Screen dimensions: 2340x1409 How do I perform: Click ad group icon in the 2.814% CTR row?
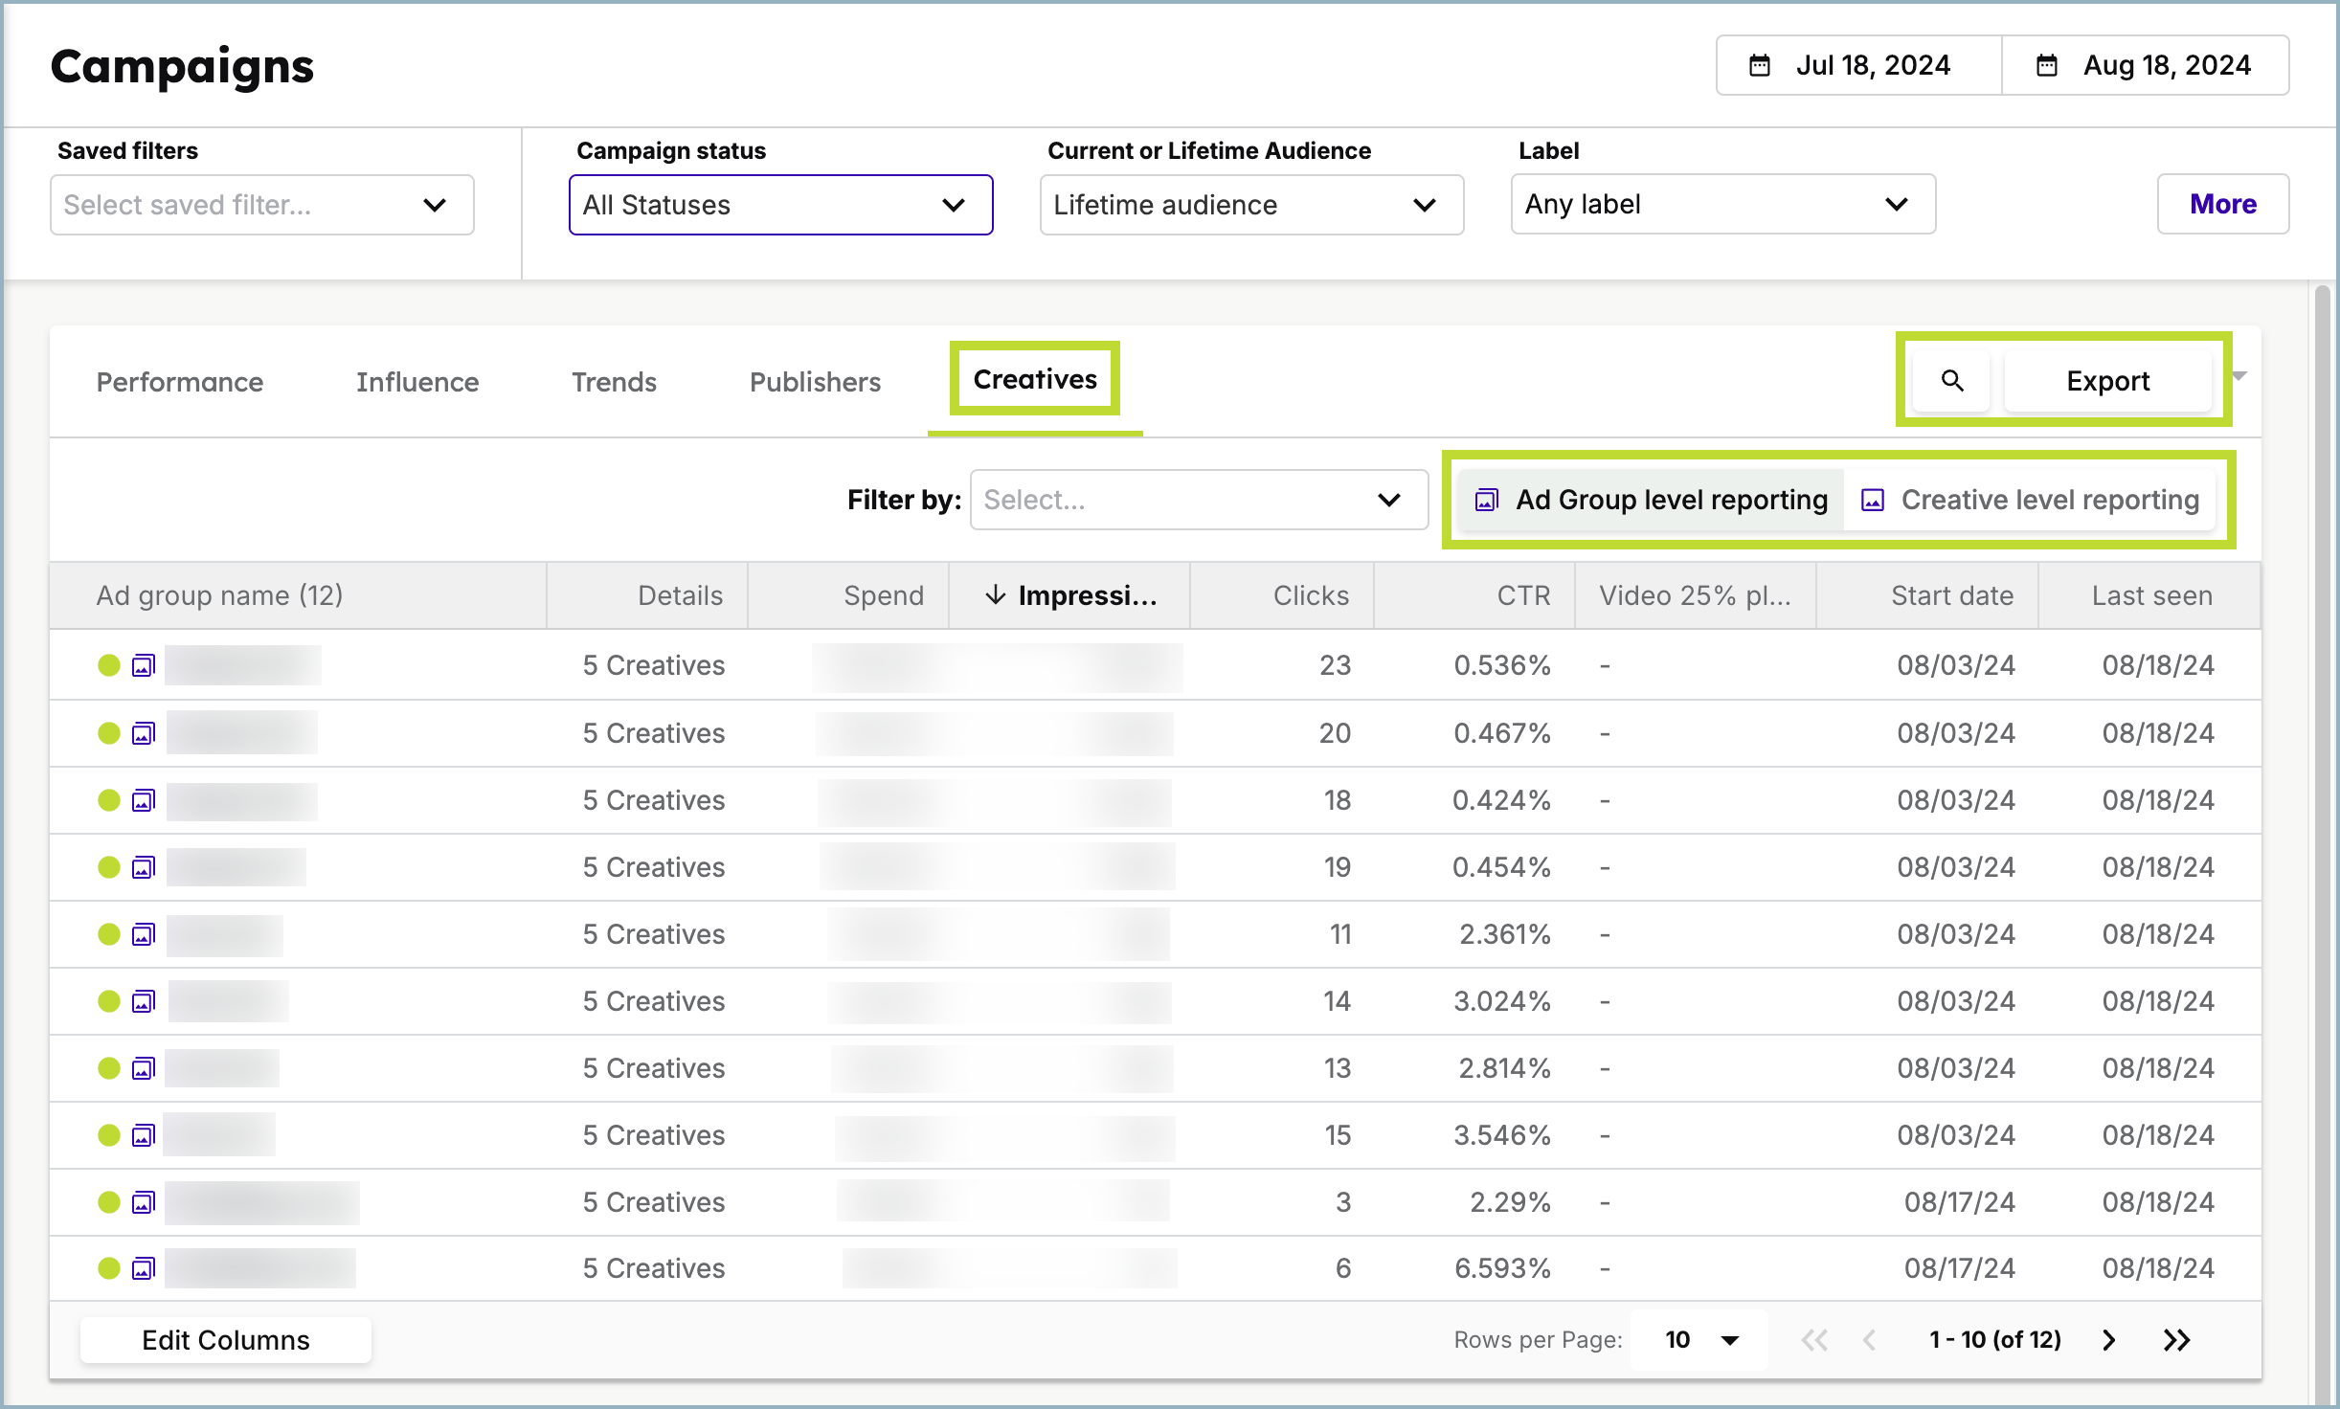(x=144, y=1068)
